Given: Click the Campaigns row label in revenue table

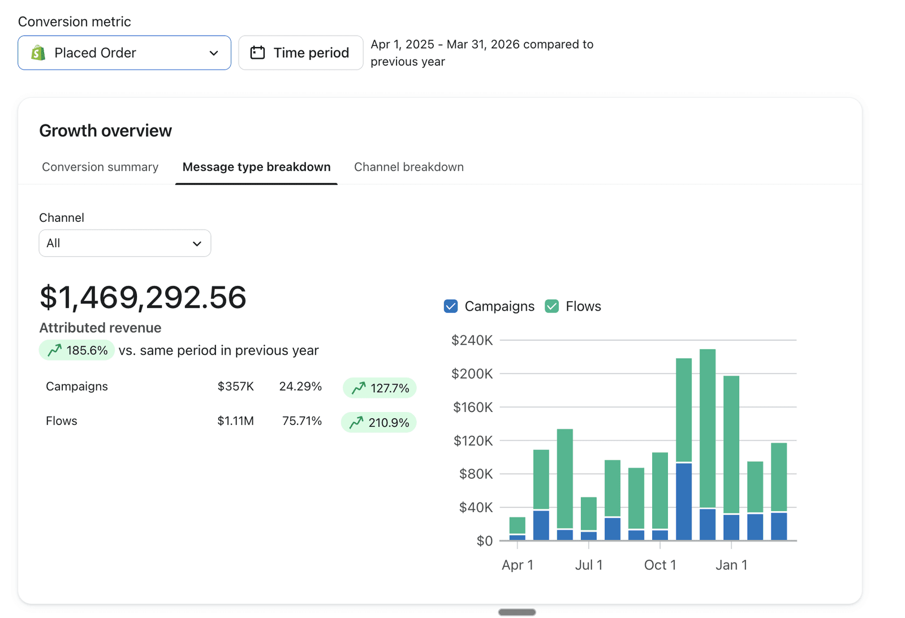Looking at the screenshot, I should pos(77,387).
